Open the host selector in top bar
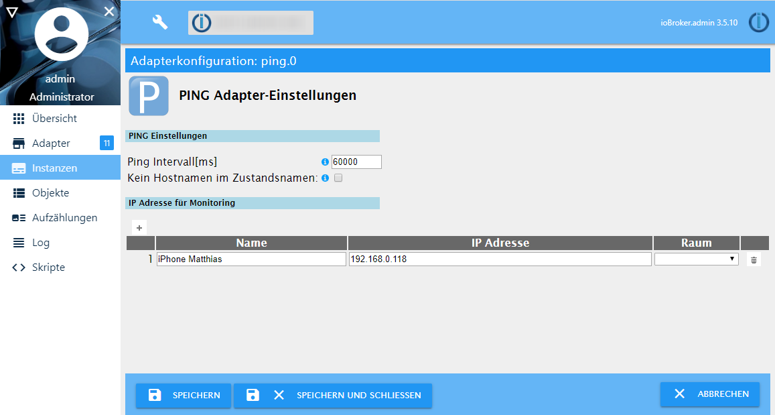This screenshot has height=415, width=775. 251,22
